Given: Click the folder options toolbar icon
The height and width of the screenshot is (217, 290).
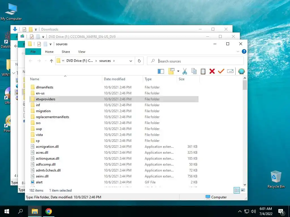Looking at the screenshot, I should (171, 71).
